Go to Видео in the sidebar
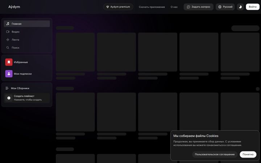Image resolution: width=261 pixels, height=163 pixels. pos(27,32)
